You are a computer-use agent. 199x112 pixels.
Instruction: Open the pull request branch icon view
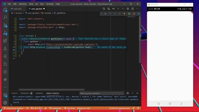coord(5,64)
